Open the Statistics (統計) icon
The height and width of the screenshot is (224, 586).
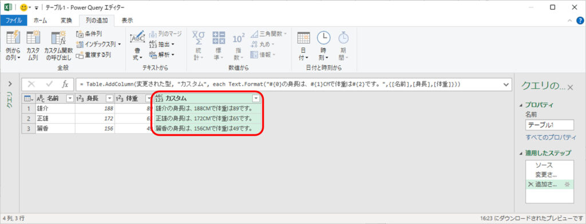click(198, 46)
